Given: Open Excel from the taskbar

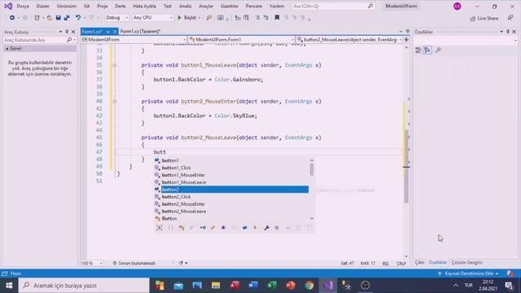Looking at the screenshot, I should 272,286.
